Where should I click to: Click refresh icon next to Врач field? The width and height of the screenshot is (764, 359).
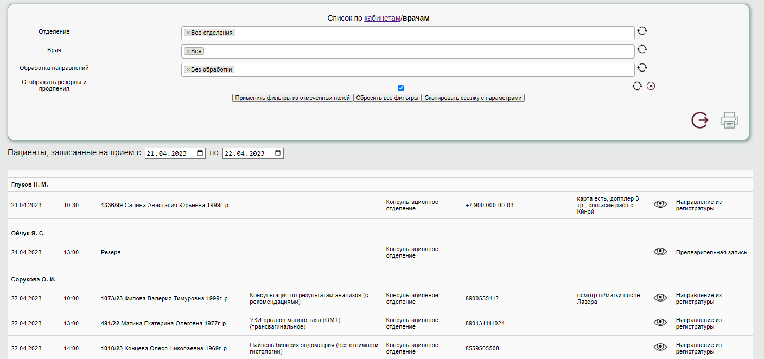[642, 49]
